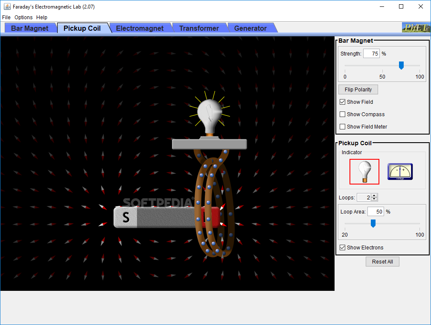Click the gray lamp base plate

[210, 144]
